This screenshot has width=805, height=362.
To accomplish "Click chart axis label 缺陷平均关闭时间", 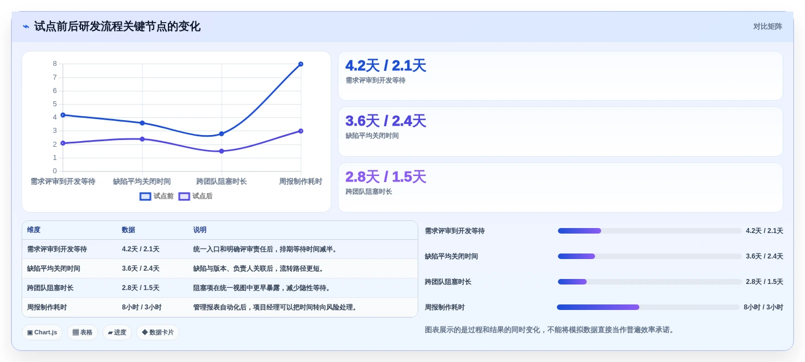I will click(142, 182).
